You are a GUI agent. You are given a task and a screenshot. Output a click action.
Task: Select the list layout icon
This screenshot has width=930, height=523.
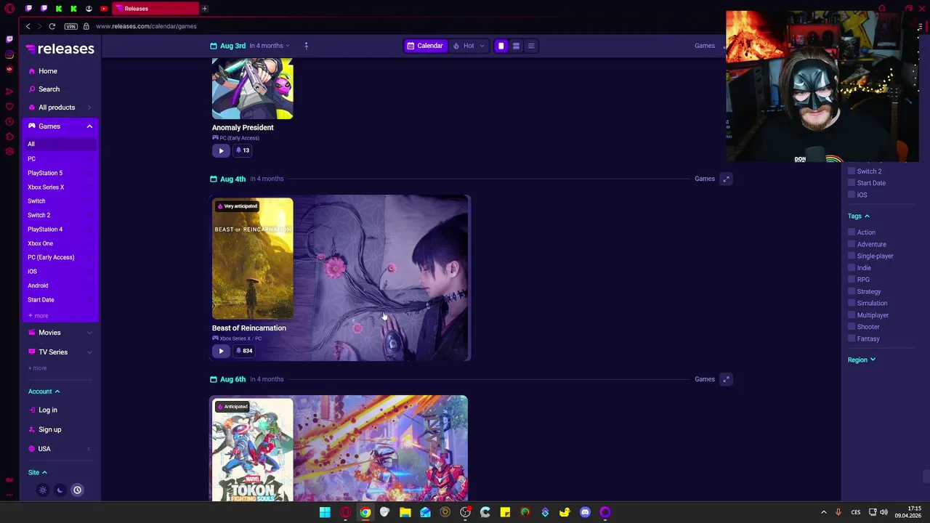tap(531, 46)
